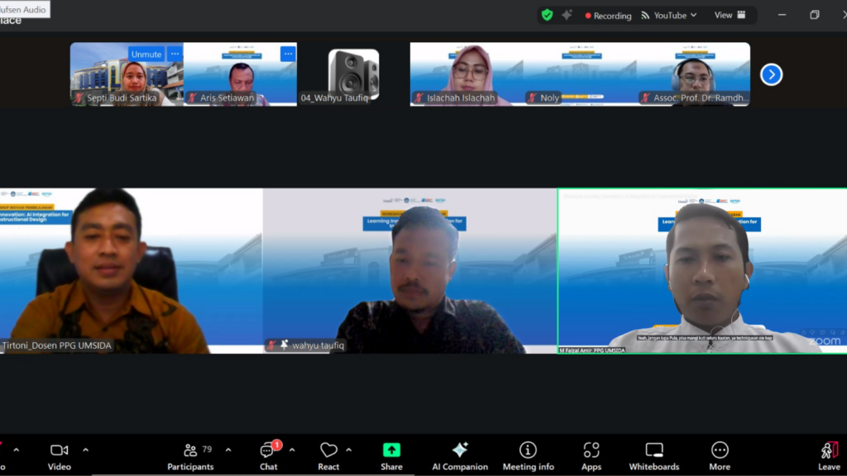847x476 pixels.
Task: Open the Participants panel
Action: (190, 455)
